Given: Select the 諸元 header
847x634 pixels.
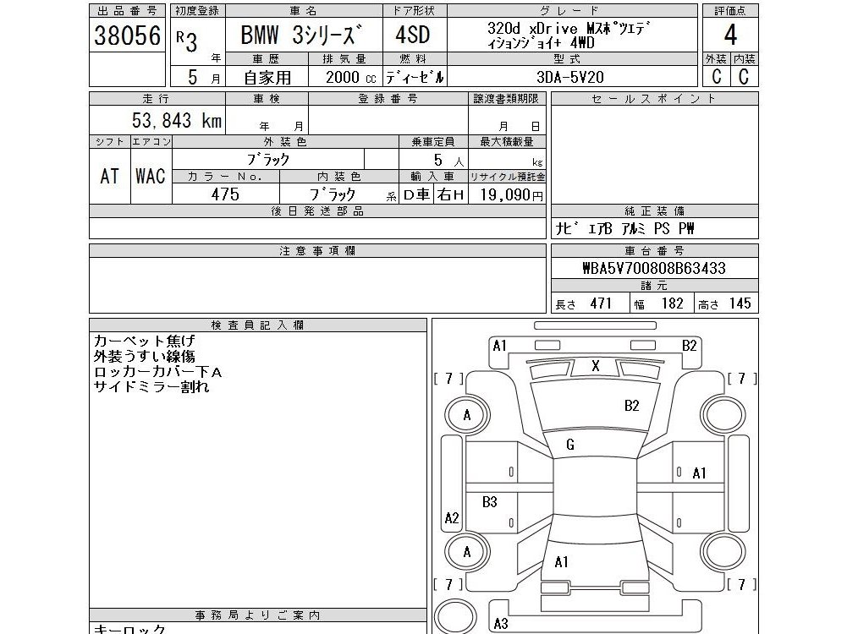Looking at the screenshot, I should (653, 286).
